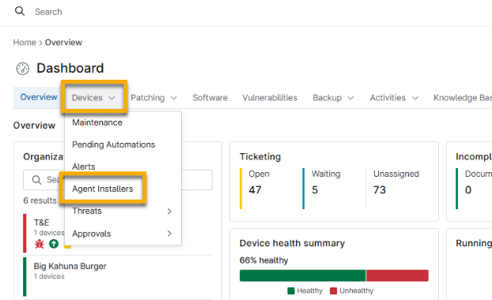Viewport: 492px width, 300px height.
Task: Click the Waiting tickets count 5
Action: click(x=315, y=189)
